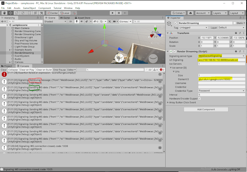The height and width of the screenshot is (172, 247).
Task: Toggle the Center pivot mode
Action: [52, 13]
